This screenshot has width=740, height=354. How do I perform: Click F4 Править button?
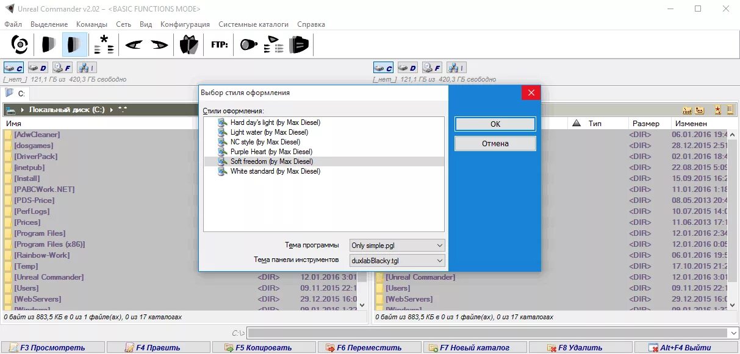tap(158, 348)
